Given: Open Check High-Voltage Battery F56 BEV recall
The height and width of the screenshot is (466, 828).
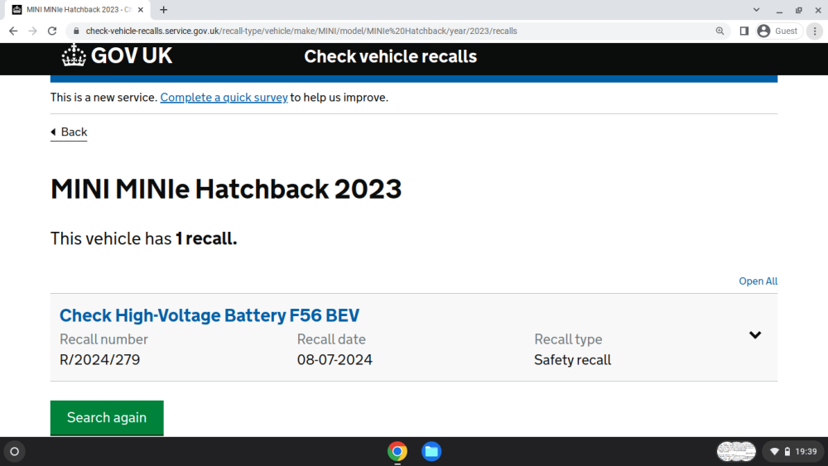Looking at the screenshot, I should (209, 315).
